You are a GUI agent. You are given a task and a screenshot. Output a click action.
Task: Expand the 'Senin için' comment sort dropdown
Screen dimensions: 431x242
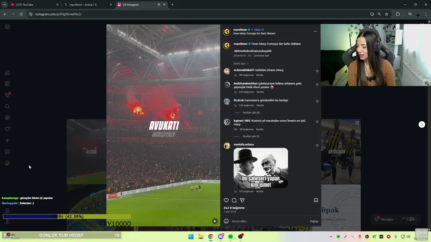(241, 64)
